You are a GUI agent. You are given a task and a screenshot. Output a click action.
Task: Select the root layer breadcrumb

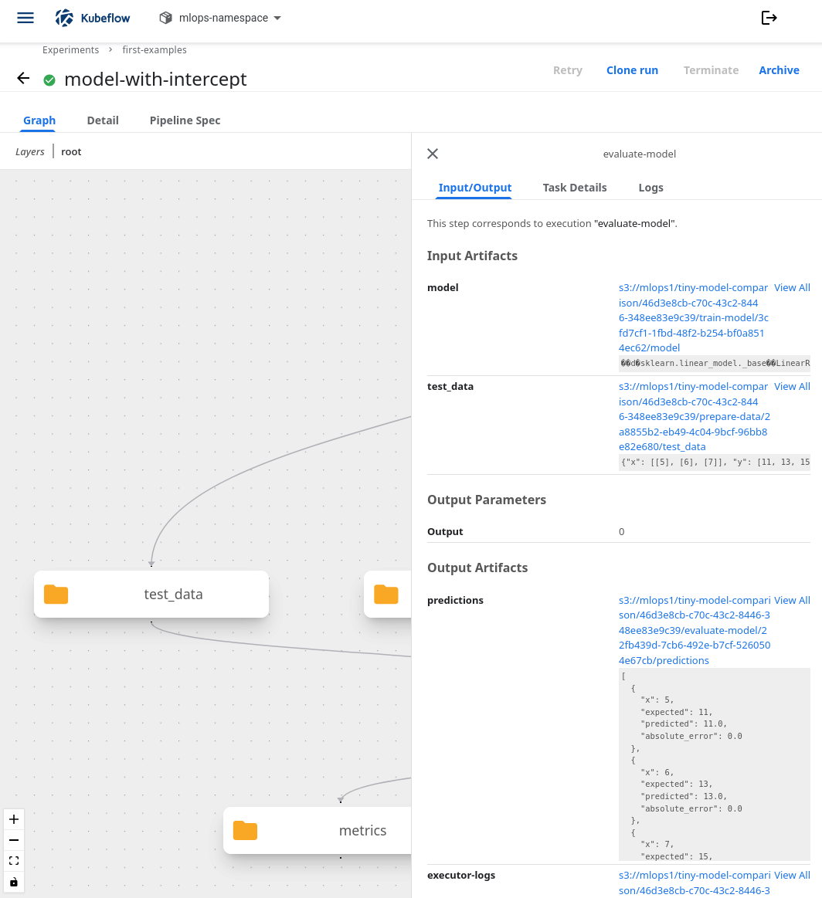point(71,152)
